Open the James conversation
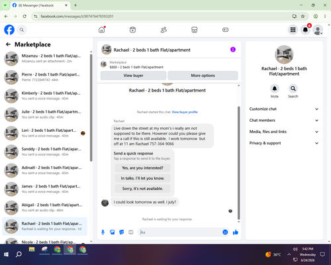Screen dimensions: 331x265 44,189
